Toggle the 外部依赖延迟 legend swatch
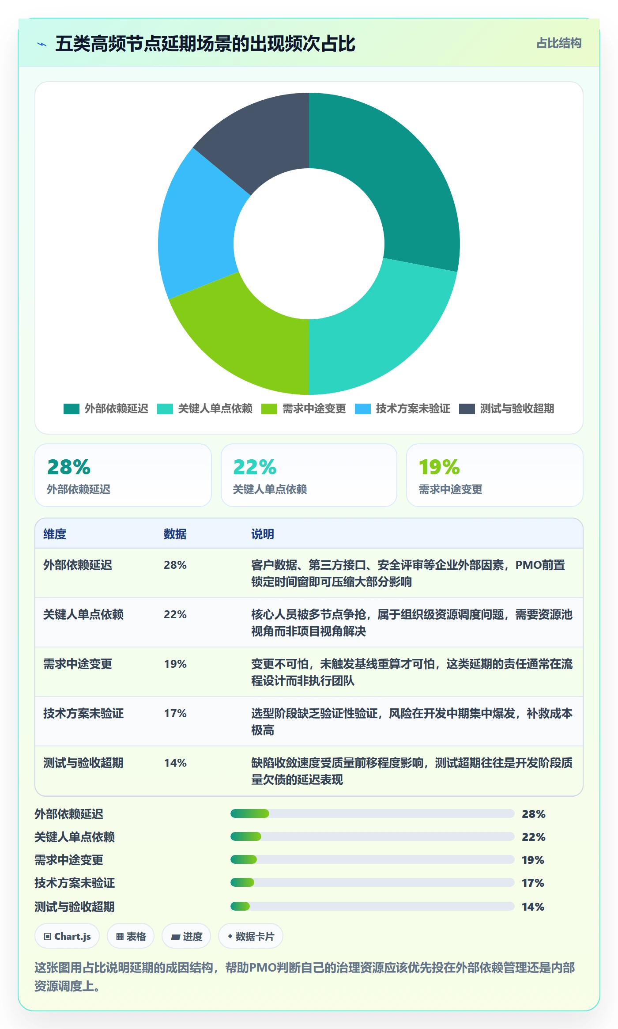 (x=72, y=409)
